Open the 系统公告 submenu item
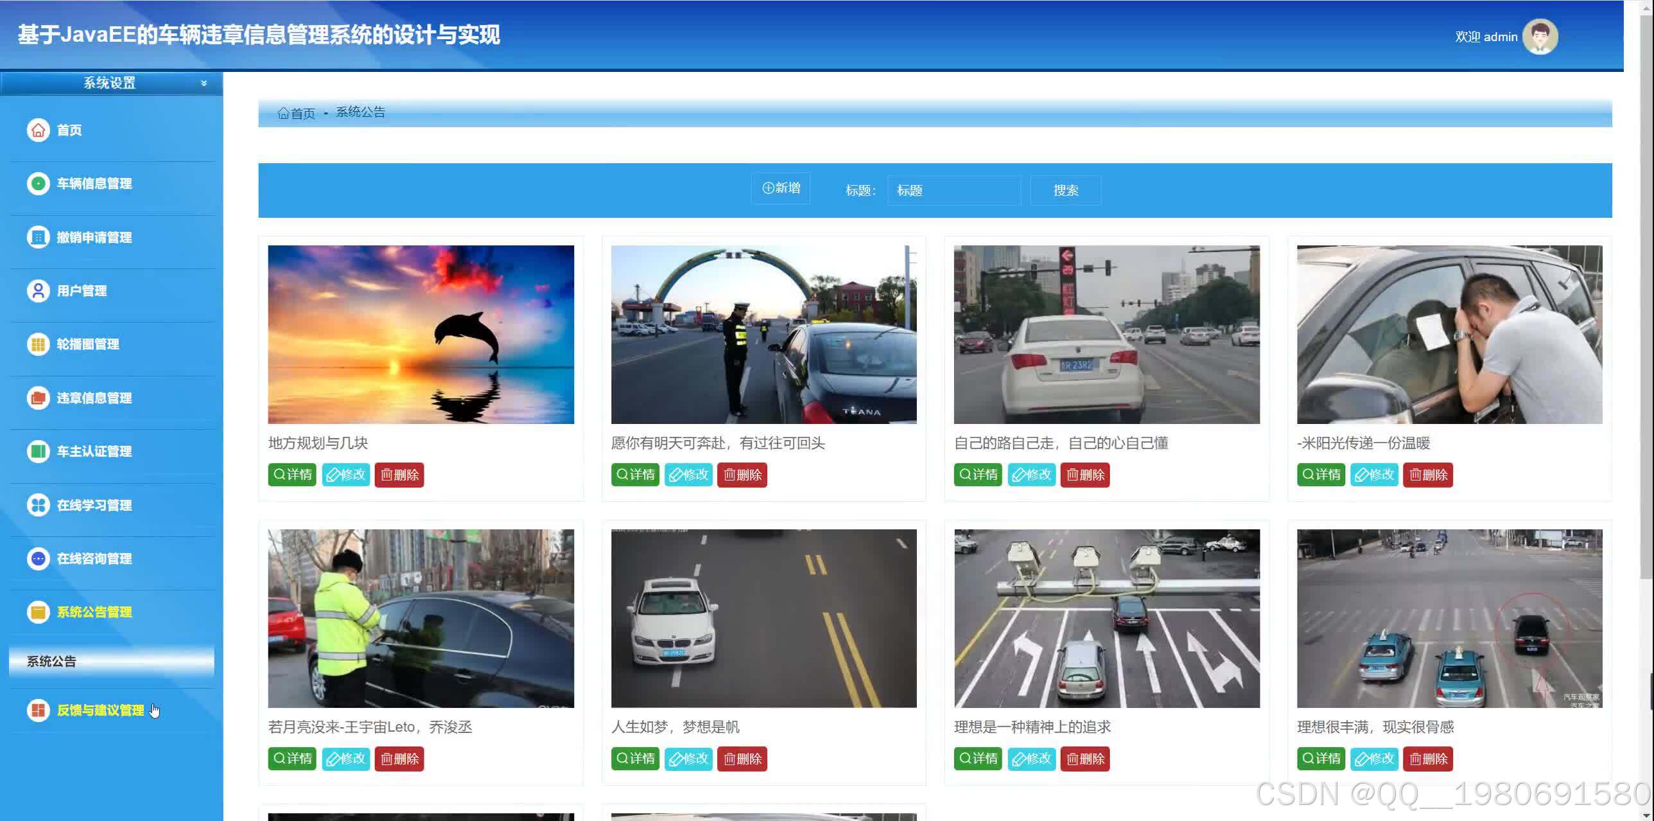 point(51,662)
